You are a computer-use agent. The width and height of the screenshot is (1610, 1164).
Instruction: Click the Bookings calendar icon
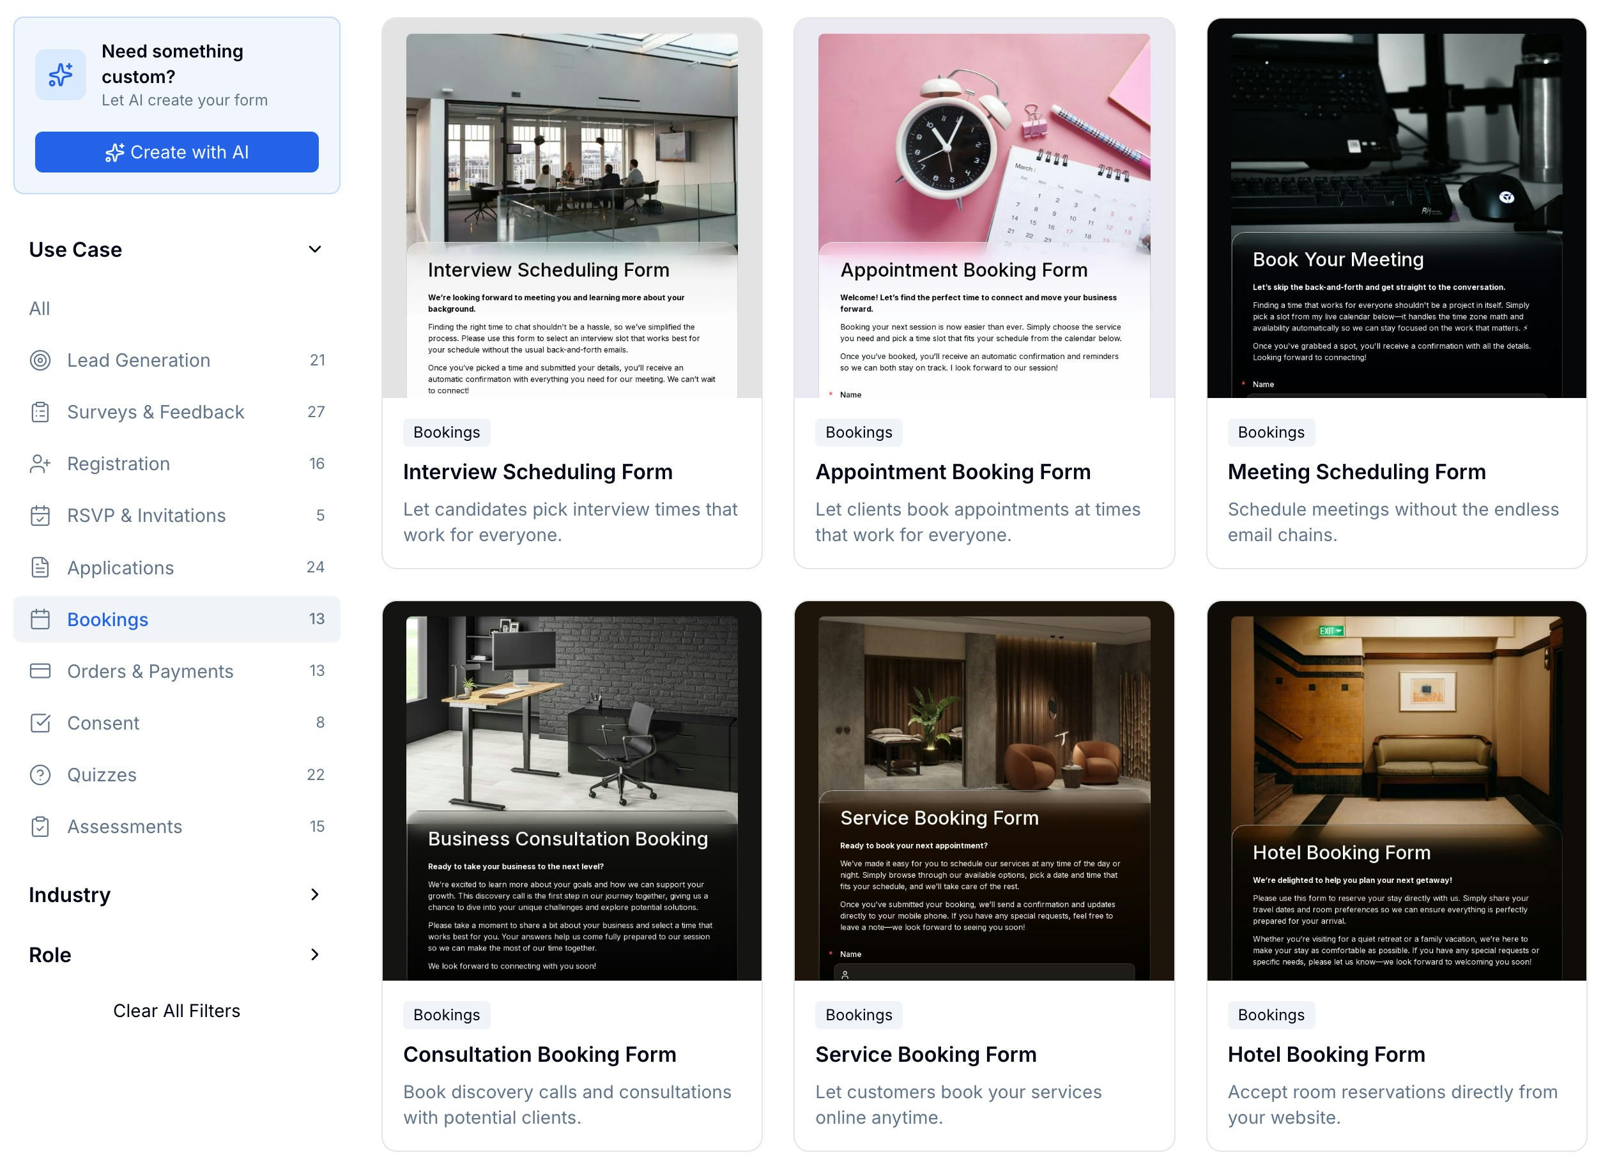pos(40,619)
